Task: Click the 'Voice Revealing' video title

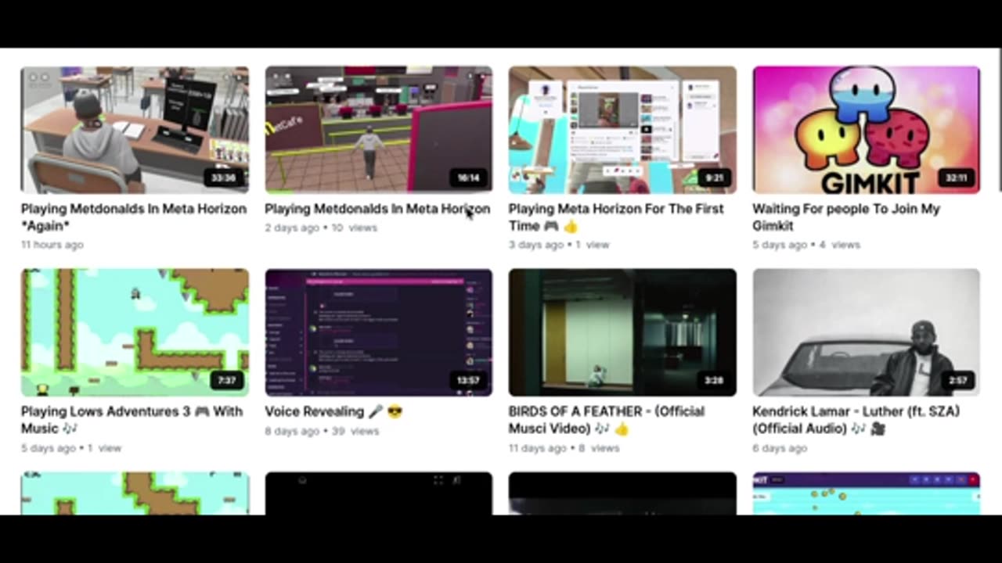Action: click(x=333, y=411)
